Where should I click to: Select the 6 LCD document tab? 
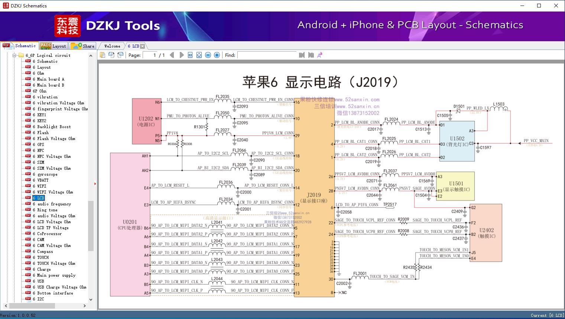pyautogui.click(x=133, y=46)
